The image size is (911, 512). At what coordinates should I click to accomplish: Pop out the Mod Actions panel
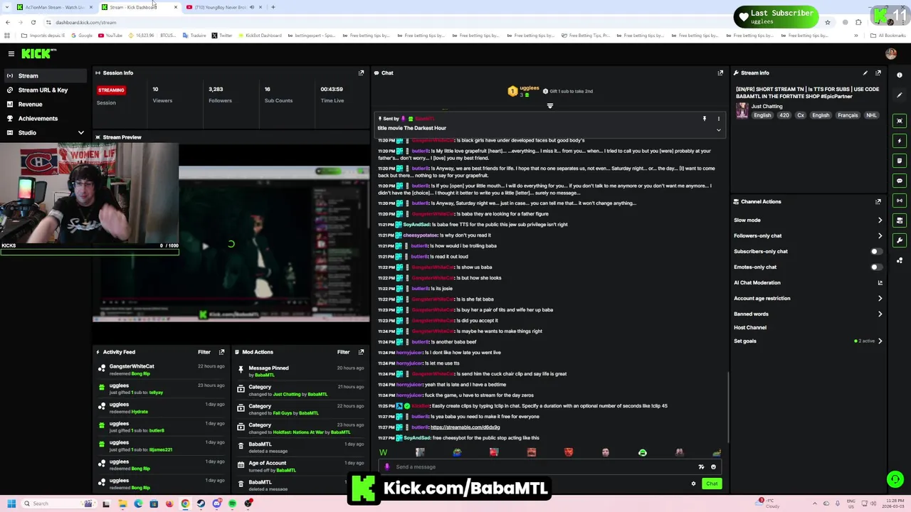361,352
